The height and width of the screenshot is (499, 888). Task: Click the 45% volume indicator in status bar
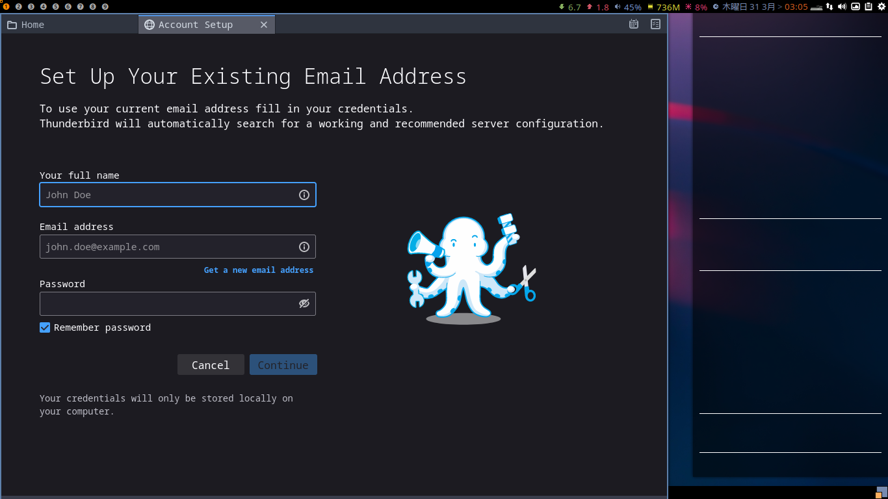coord(628,7)
